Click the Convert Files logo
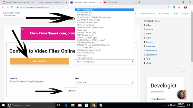The height and width of the screenshot is (108, 193). (x=11, y=13)
